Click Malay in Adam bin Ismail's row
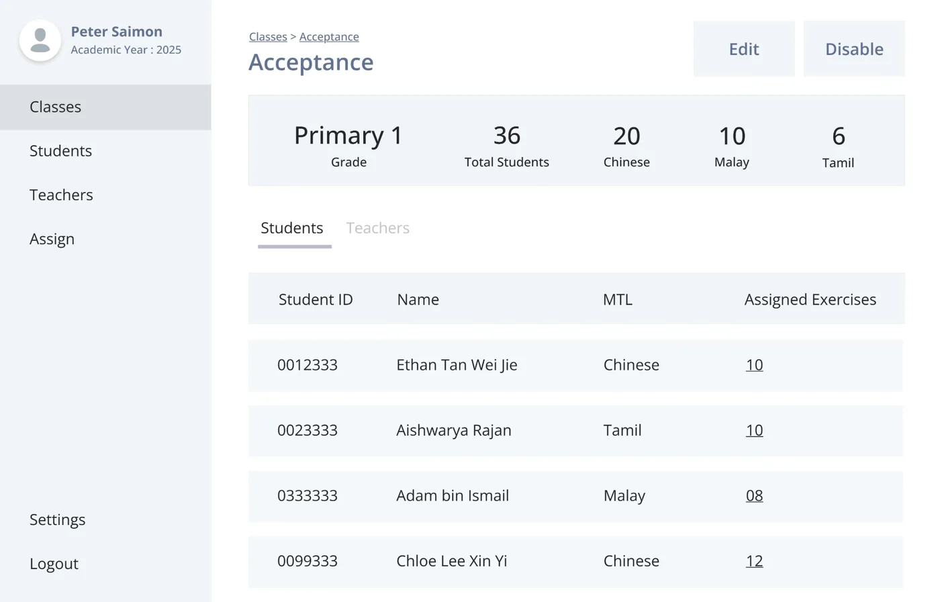This screenshot has height=602, width=940. point(624,496)
